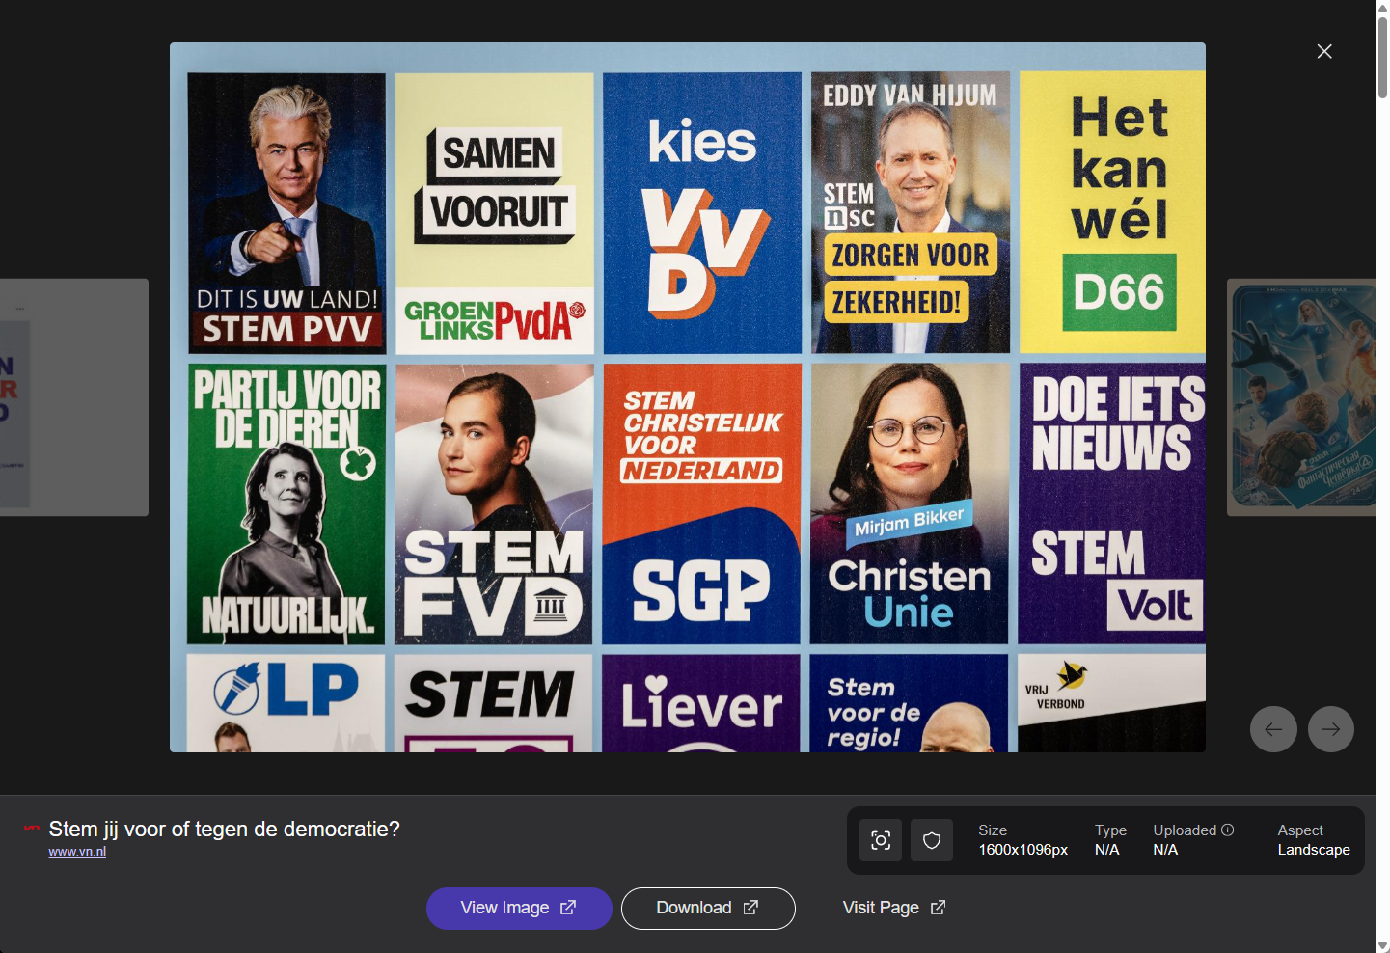Go to the previous image with left arrow

(x=1273, y=729)
